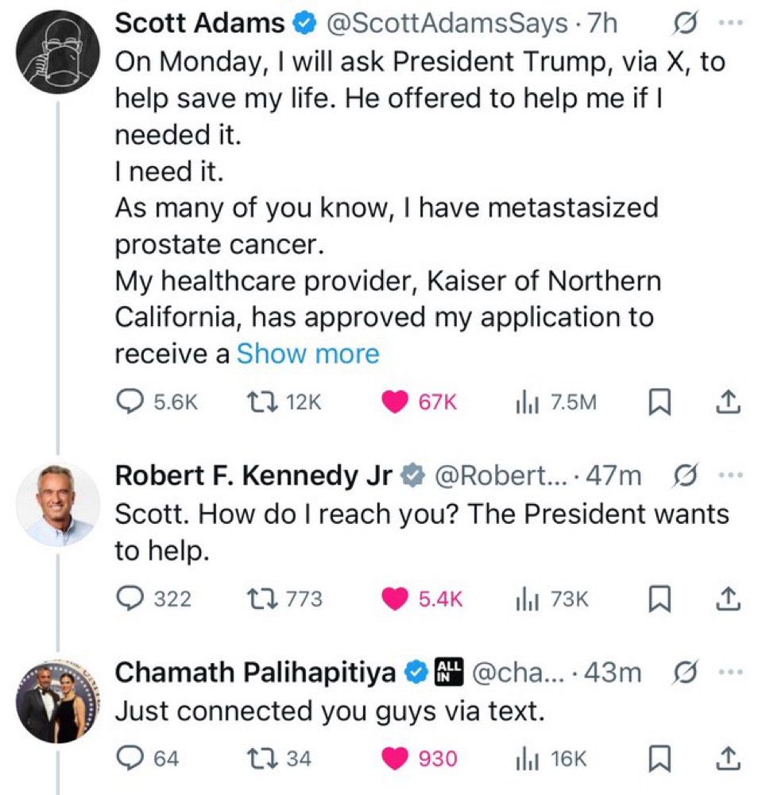The width and height of the screenshot is (762, 795).
Task: Repost Robert F. Kennedy Jr's reply (773)
Action: click(258, 599)
